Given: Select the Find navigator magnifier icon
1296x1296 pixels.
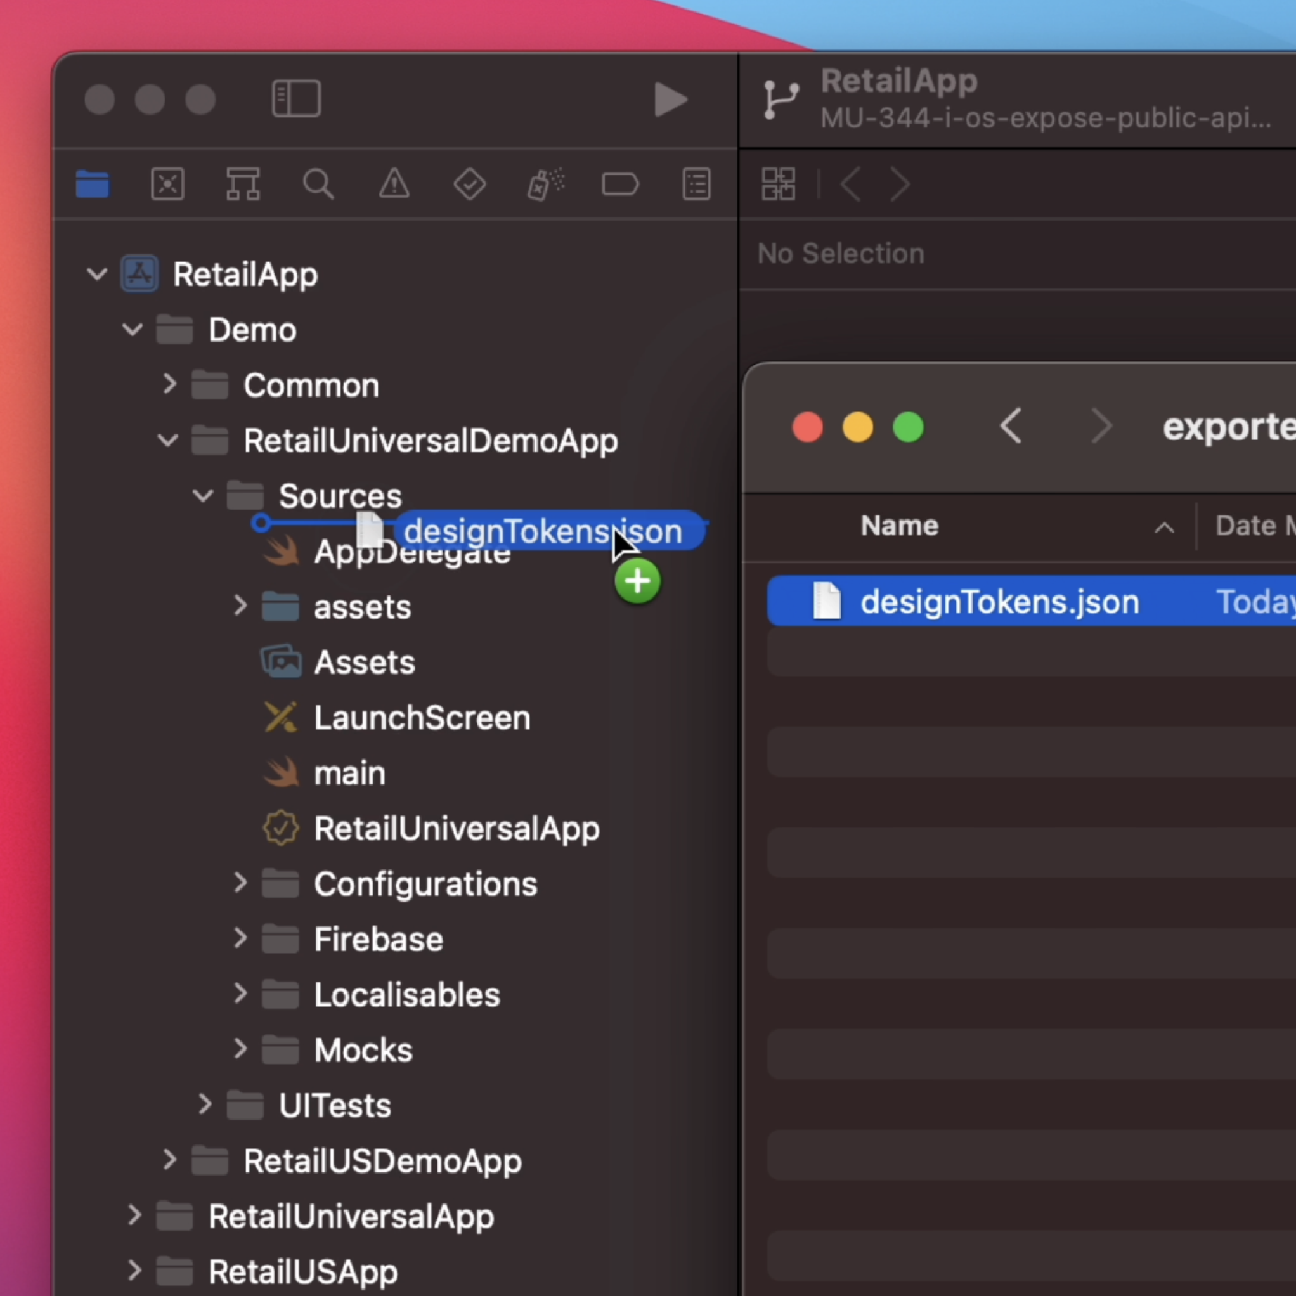Looking at the screenshot, I should pos(319,185).
